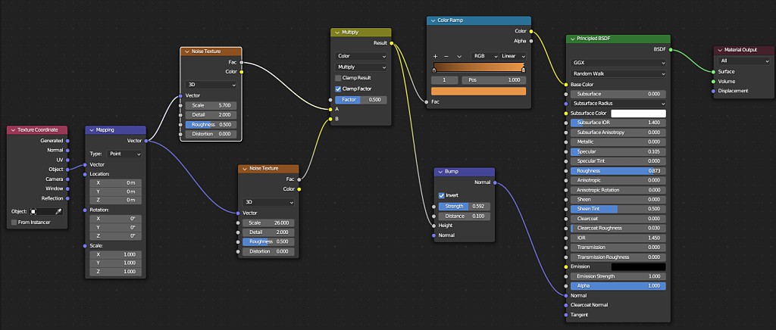Click the Result output socket on the Multiply node
Image resolution: width=776 pixels, height=330 pixels.
(392, 43)
